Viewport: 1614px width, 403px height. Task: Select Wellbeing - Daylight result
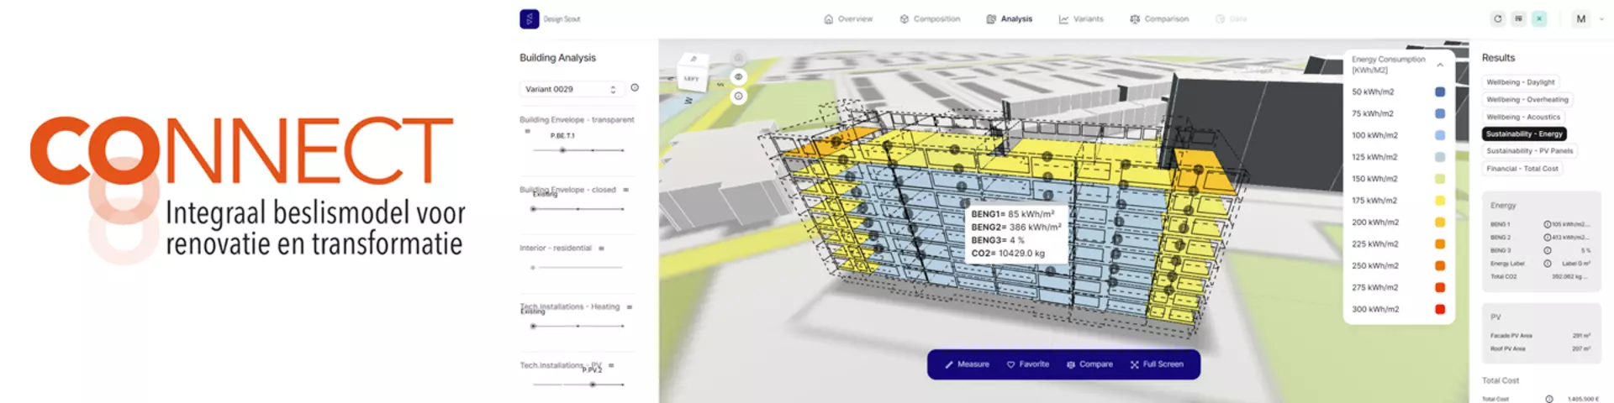coord(1521,82)
